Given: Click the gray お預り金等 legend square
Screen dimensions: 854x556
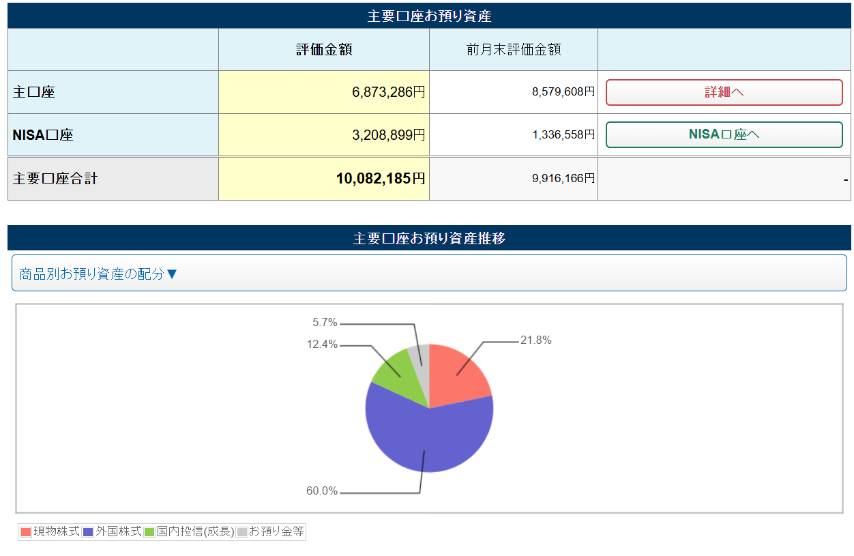Looking at the screenshot, I should coord(241,532).
